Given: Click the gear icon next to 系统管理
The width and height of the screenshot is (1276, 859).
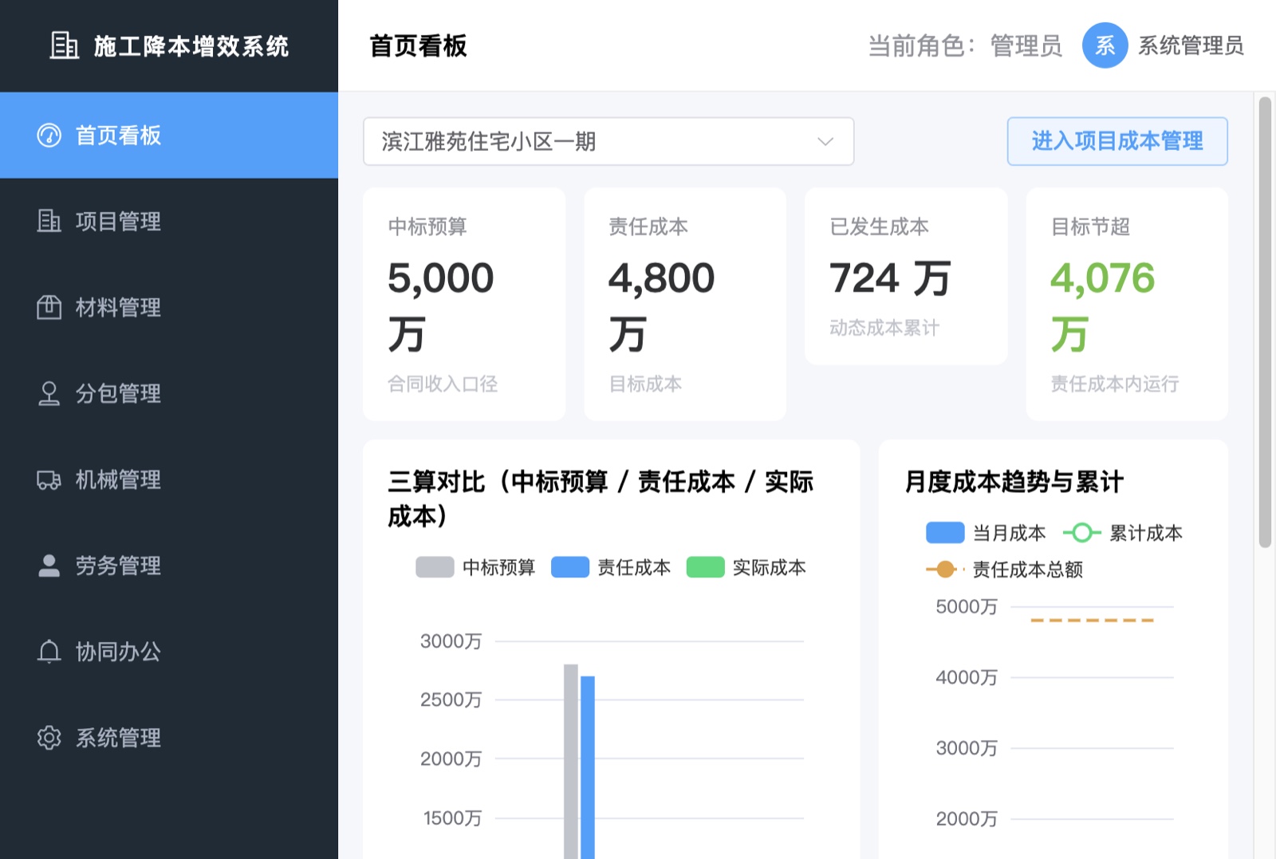Looking at the screenshot, I should point(49,738).
